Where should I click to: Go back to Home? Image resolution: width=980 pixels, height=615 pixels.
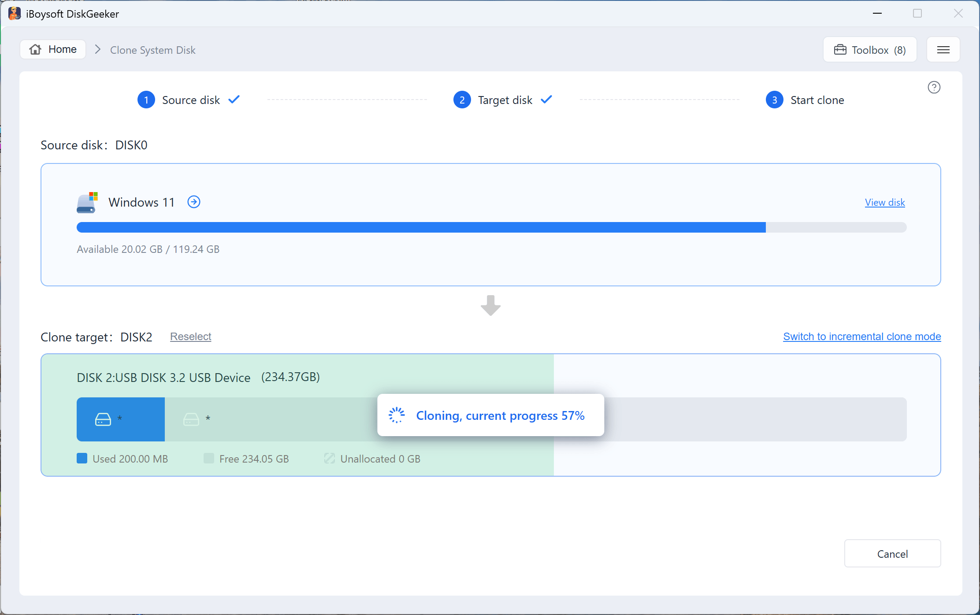click(x=53, y=49)
